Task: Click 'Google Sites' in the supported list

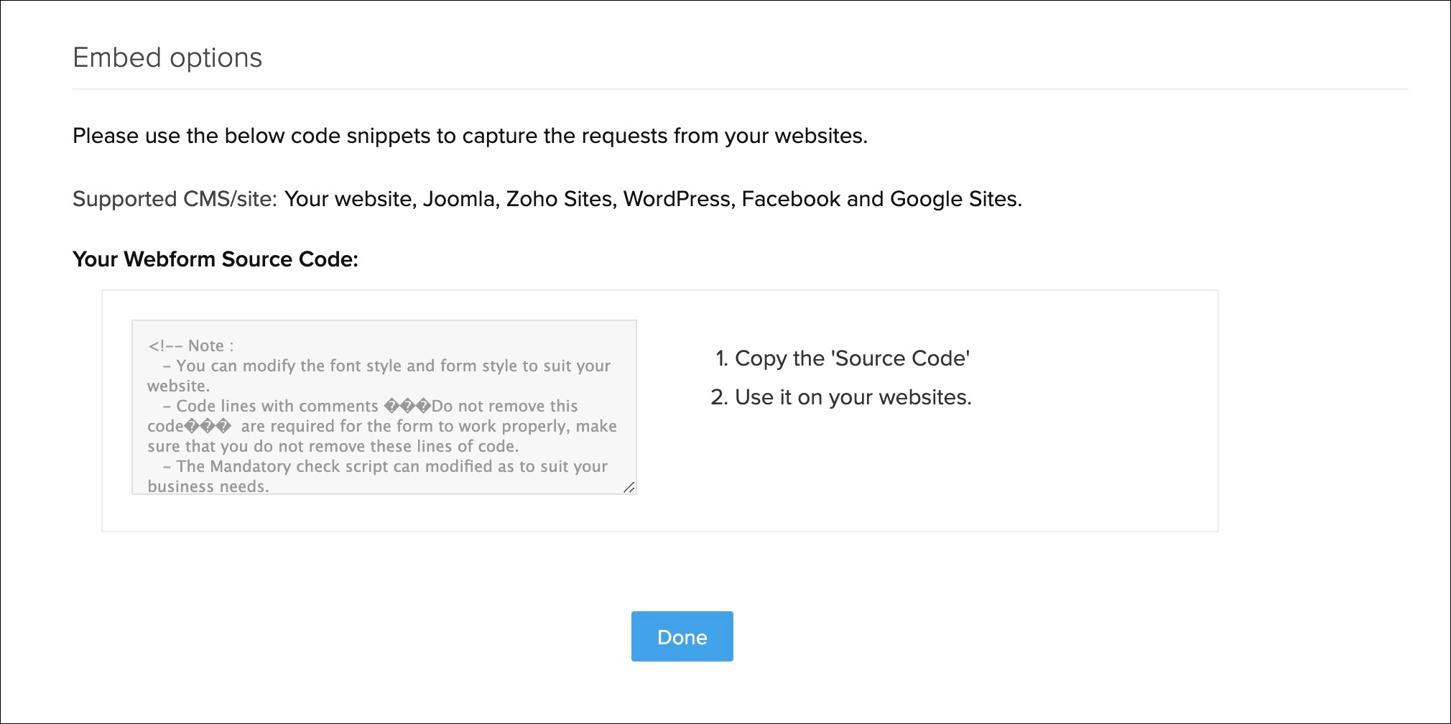Action: click(x=954, y=199)
